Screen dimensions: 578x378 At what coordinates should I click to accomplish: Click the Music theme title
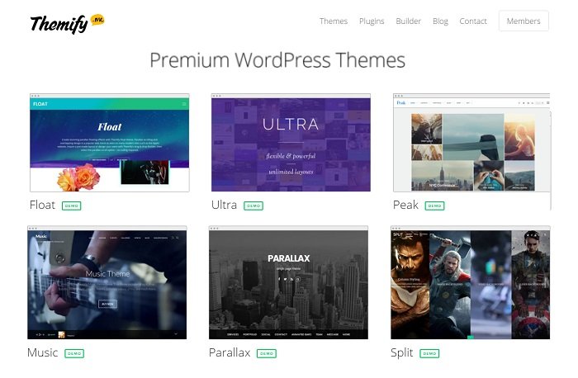pyautogui.click(x=42, y=352)
